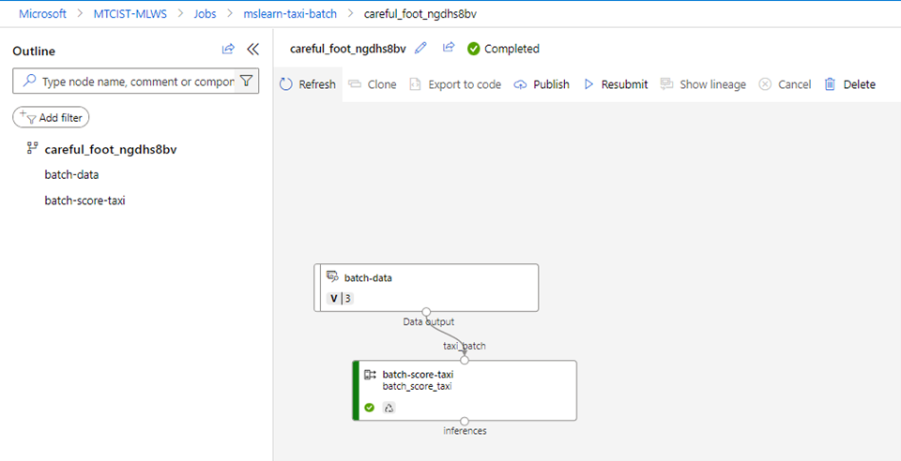Click the Data output port of batch-data

pyautogui.click(x=426, y=312)
